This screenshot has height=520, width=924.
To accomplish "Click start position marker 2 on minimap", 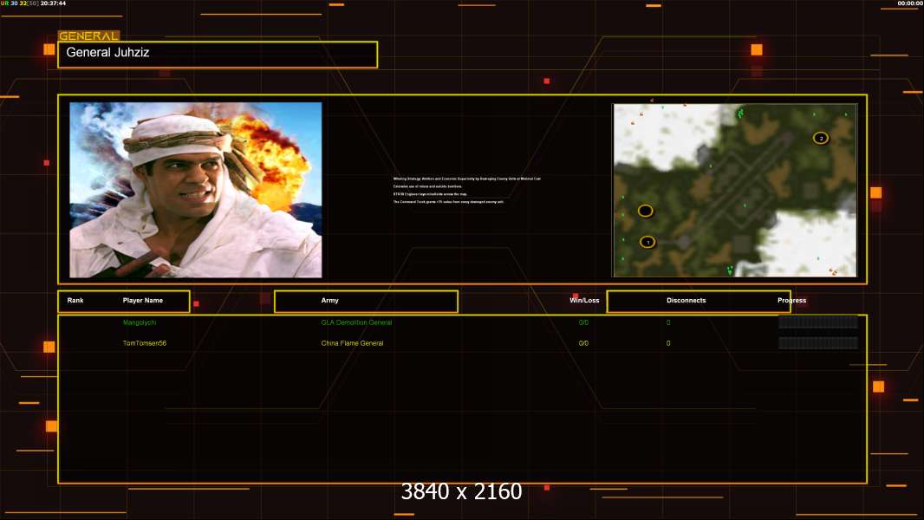I will tap(820, 139).
